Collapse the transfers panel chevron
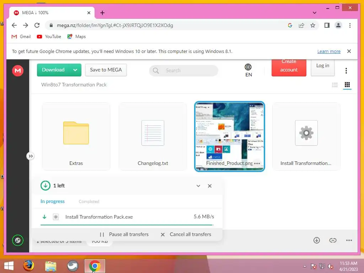This screenshot has width=364, height=273. coord(198,186)
